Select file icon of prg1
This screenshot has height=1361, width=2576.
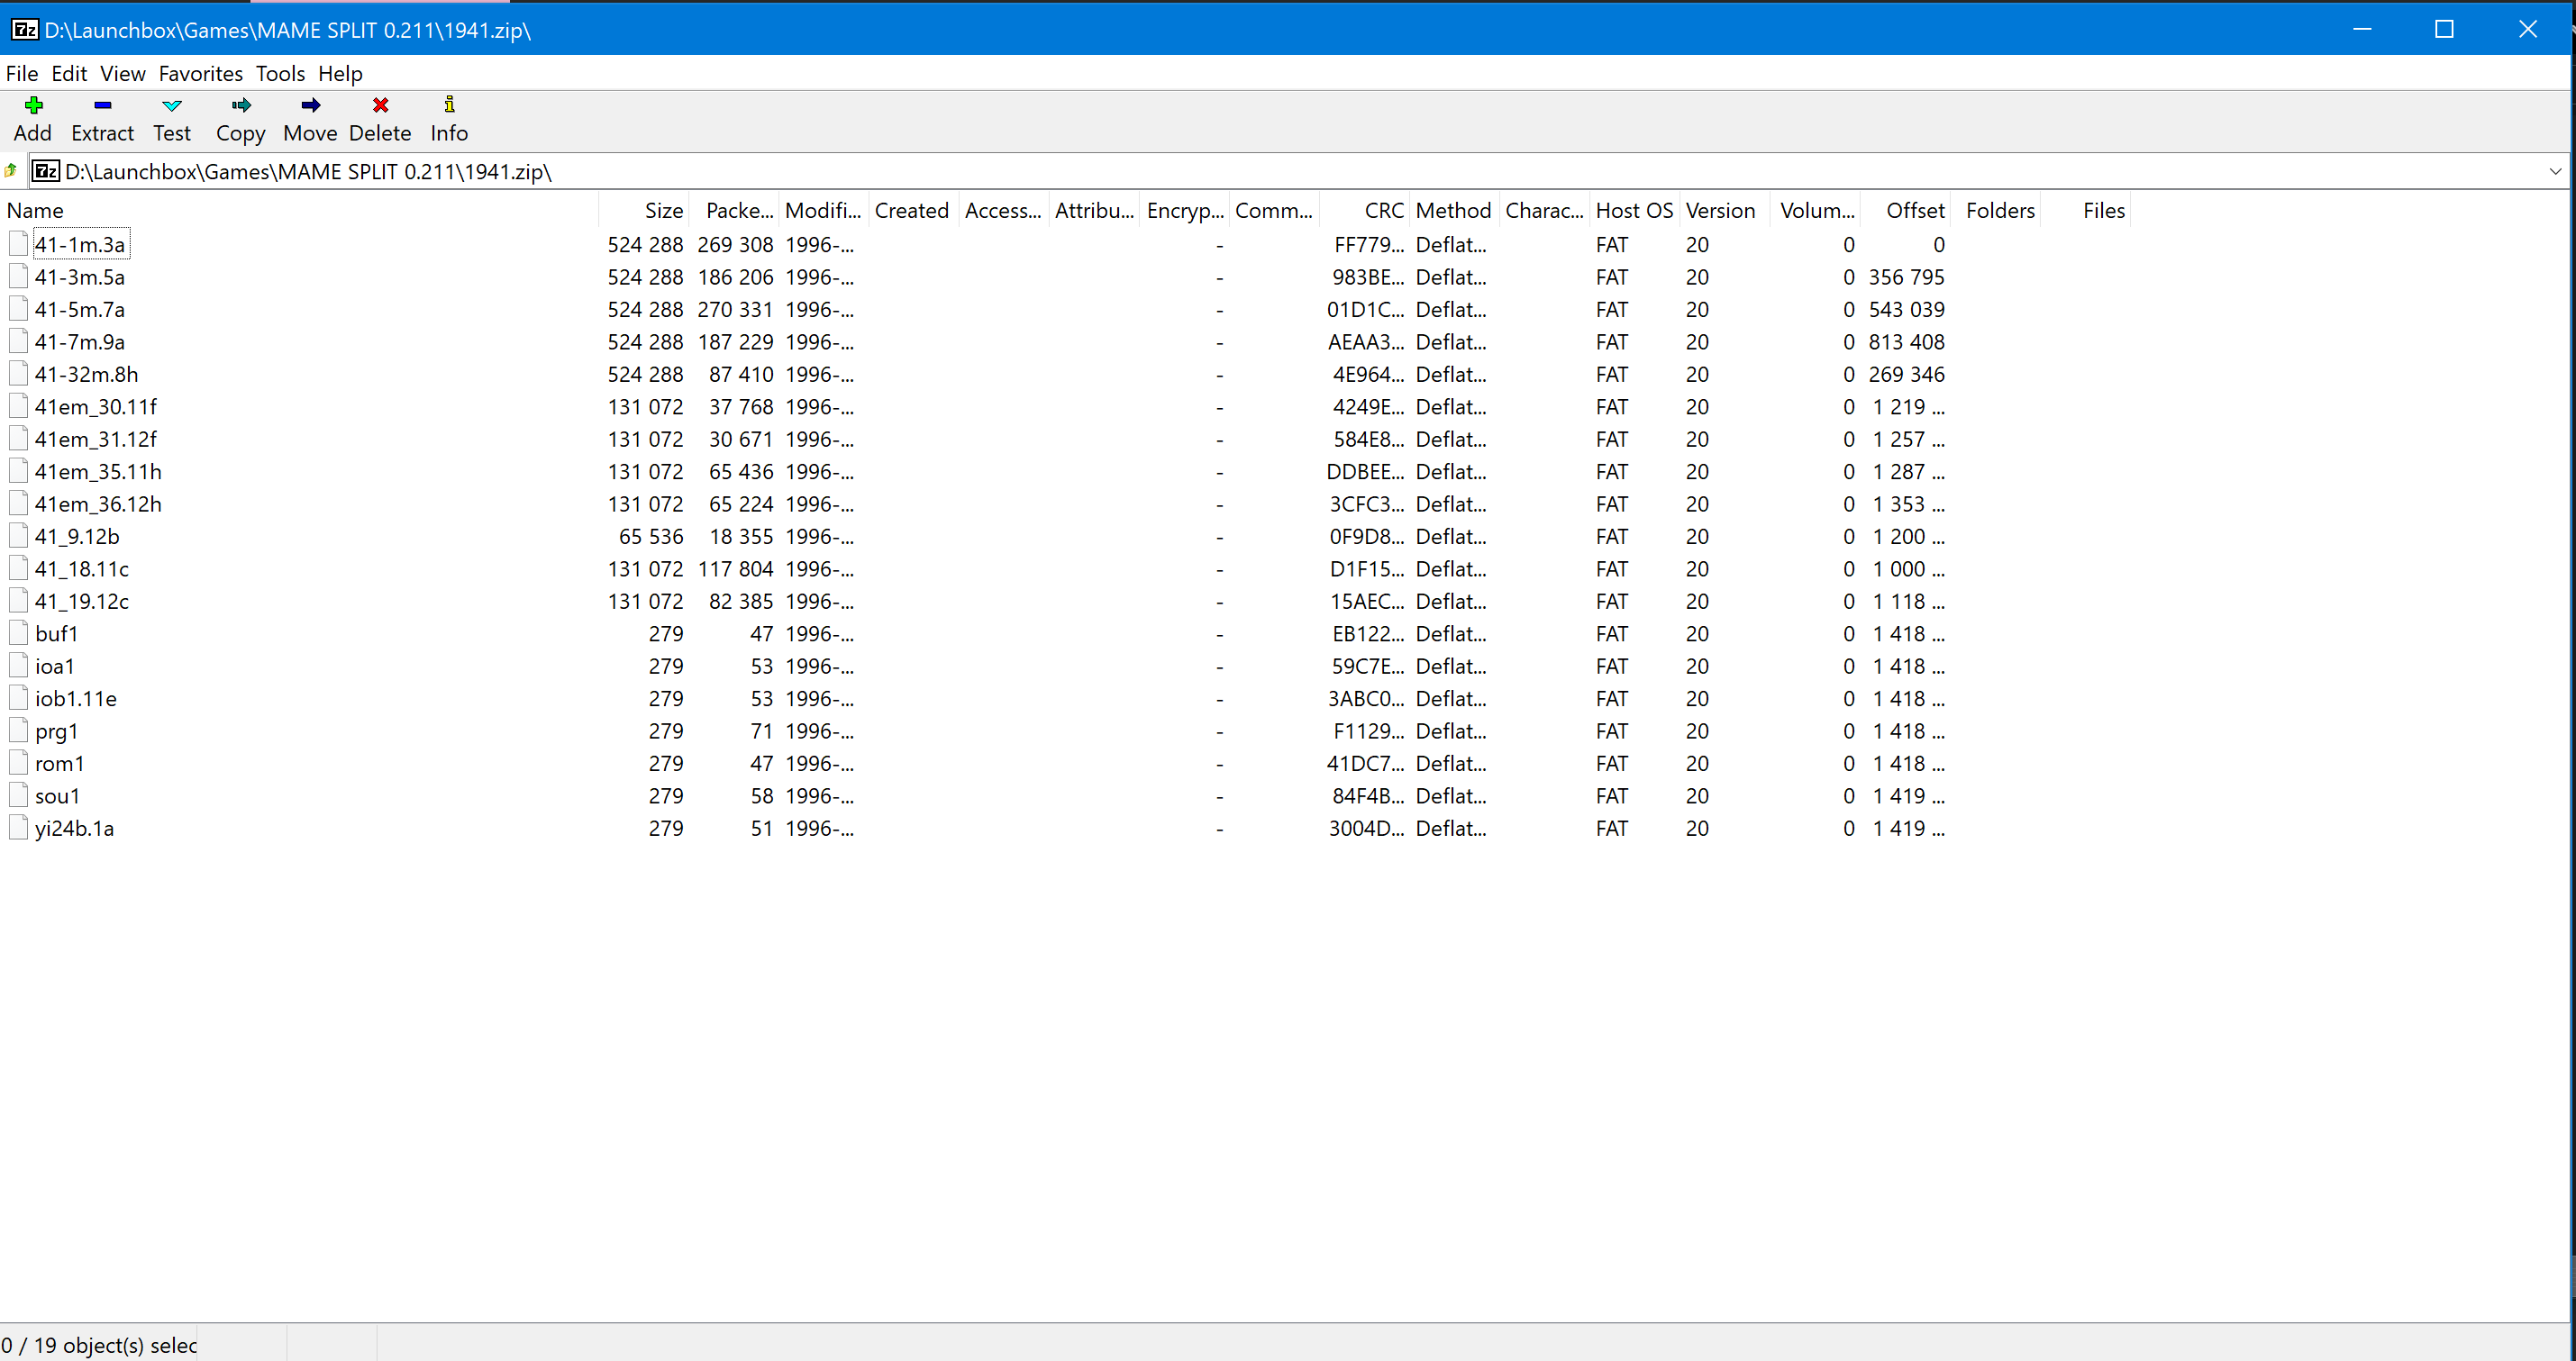click(18, 731)
